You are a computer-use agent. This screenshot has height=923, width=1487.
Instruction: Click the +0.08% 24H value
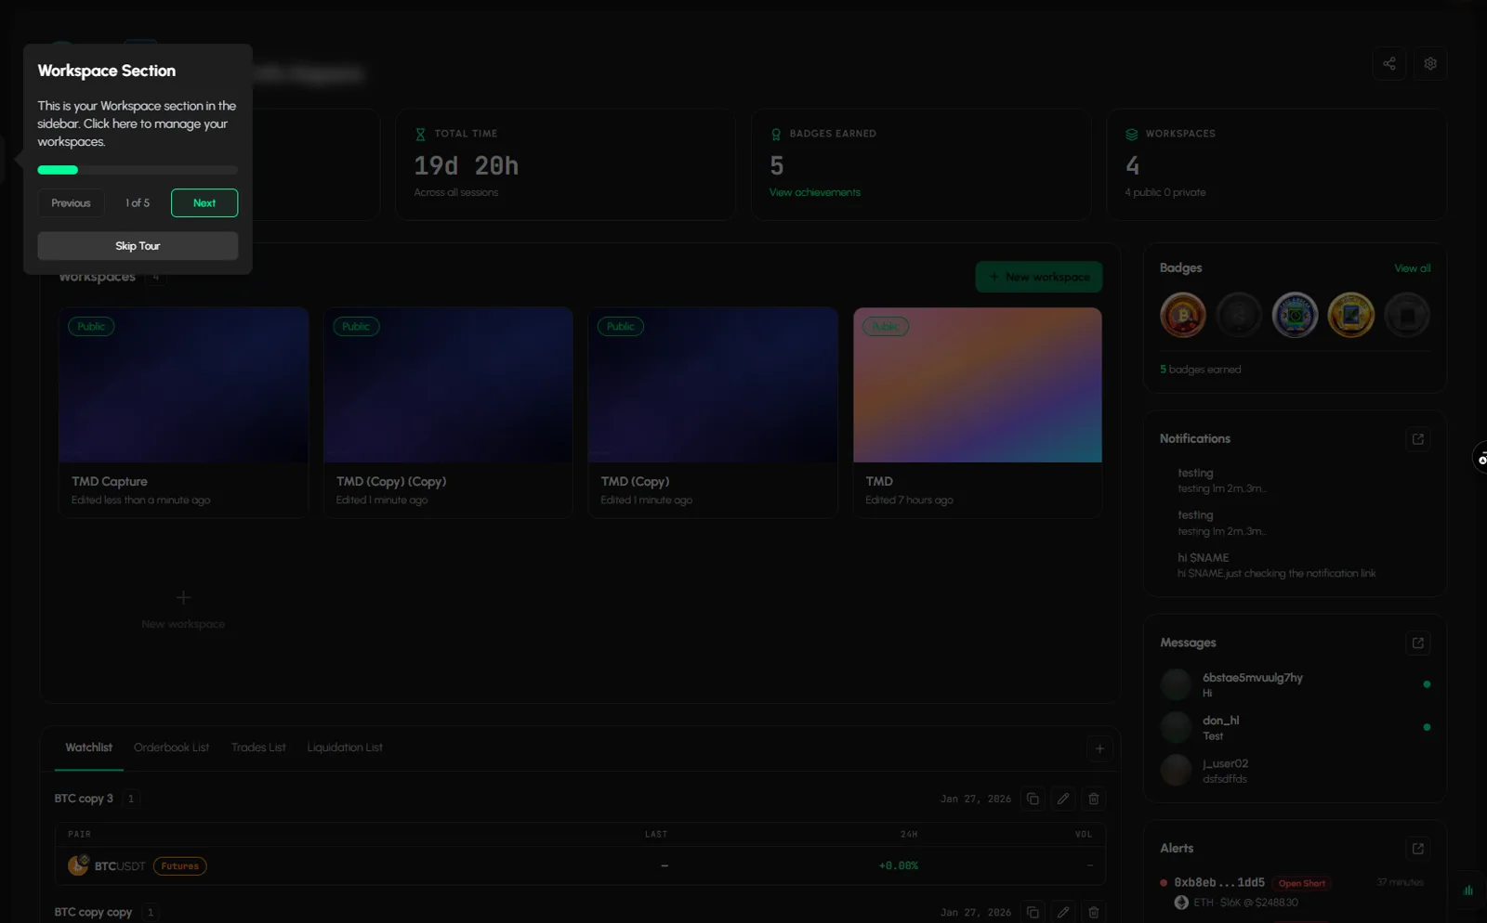898,866
